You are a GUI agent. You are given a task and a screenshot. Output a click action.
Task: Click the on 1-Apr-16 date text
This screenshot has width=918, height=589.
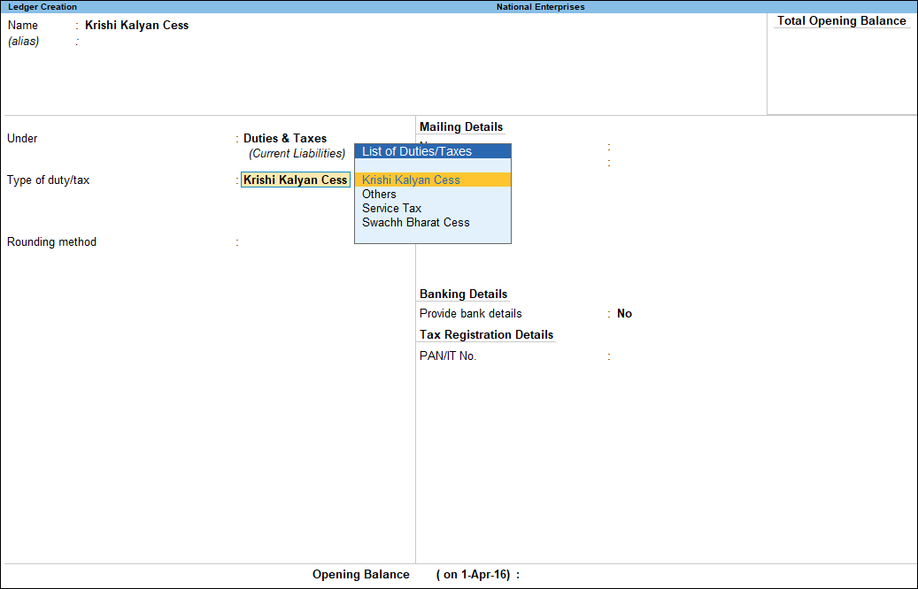476,574
